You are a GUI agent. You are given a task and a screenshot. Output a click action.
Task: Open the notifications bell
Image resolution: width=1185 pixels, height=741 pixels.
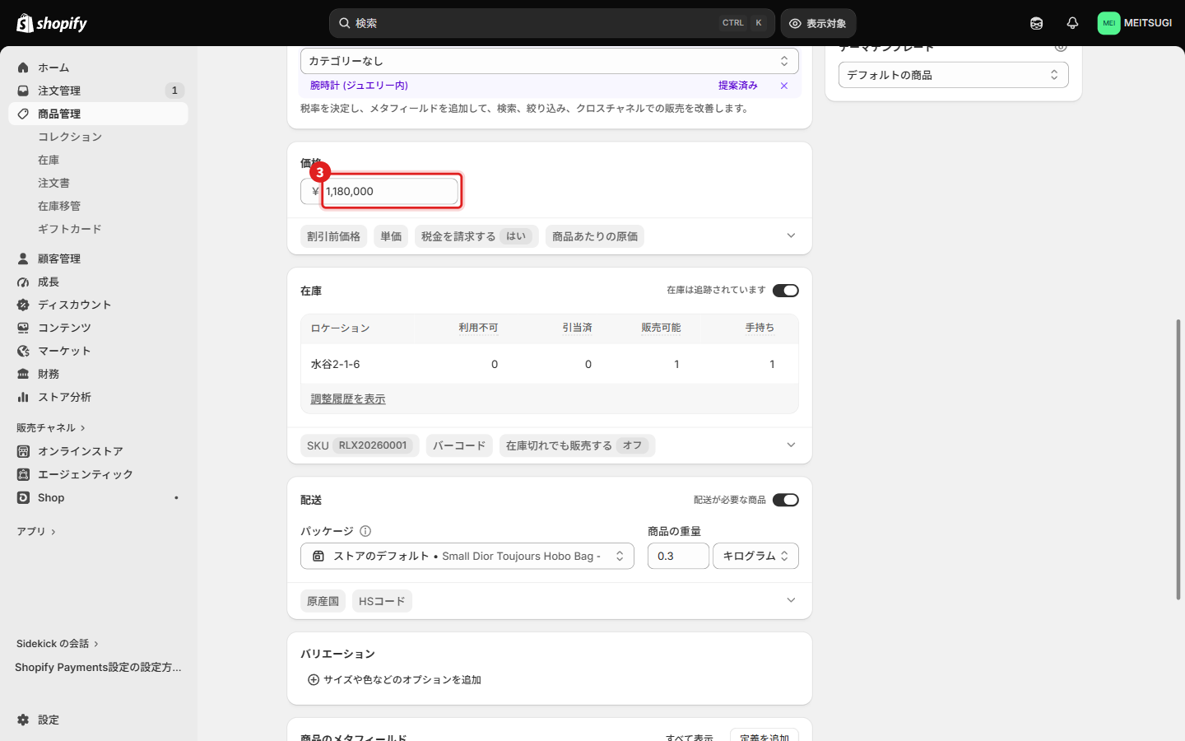(x=1072, y=23)
